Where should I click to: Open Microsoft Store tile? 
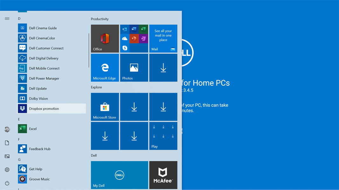pos(105,107)
